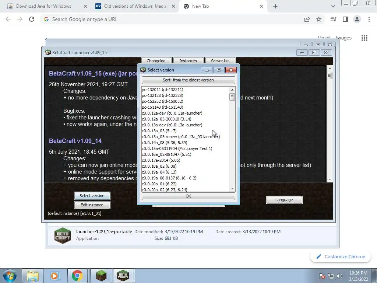Click changelog scrollbar down arrow
Image resolution: width=377 pixels, height=283 pixels.
[x=330, y=179]
